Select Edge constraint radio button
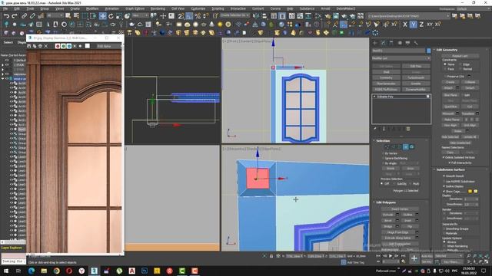This screenshot has height=276, width=492. pos(460,64)
